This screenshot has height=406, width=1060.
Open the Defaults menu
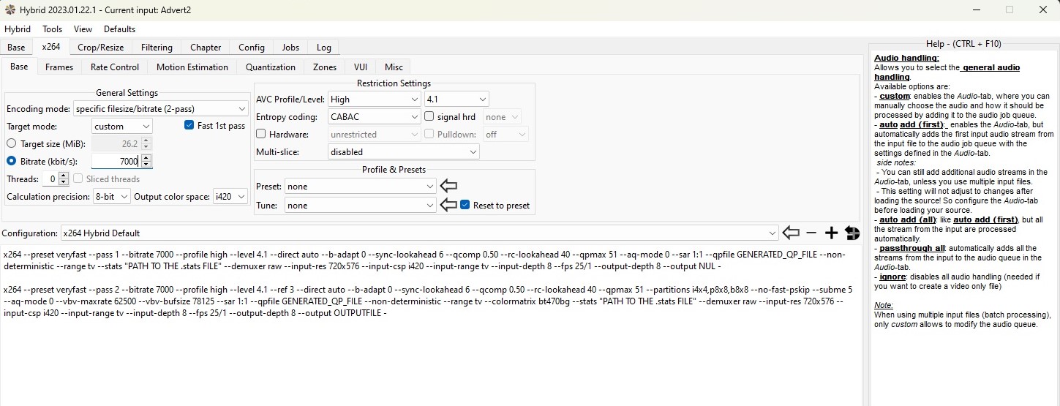point(119,29)
